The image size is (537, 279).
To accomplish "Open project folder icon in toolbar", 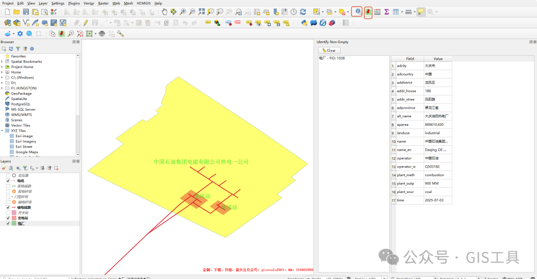I will [16, 12].
